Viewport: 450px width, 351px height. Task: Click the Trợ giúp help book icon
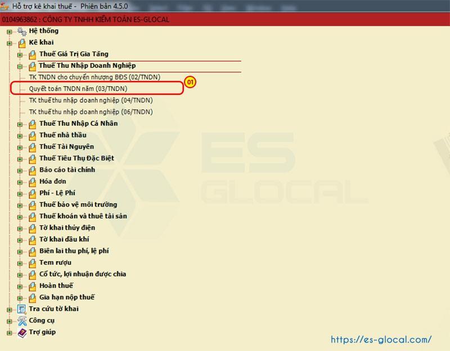22,332
